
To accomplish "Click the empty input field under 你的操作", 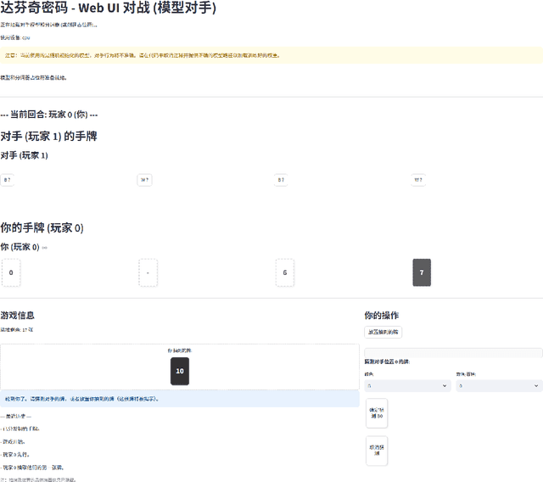I will (x=453, y=352).
